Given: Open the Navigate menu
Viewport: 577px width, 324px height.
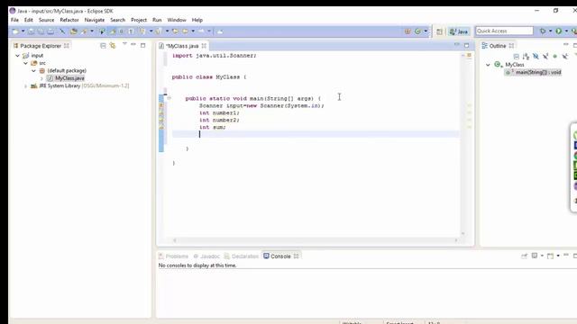Looking at the screenshot, I should 95,20.
